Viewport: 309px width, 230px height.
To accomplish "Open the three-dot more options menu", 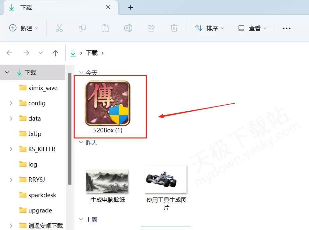I will (x=287, y=28).
